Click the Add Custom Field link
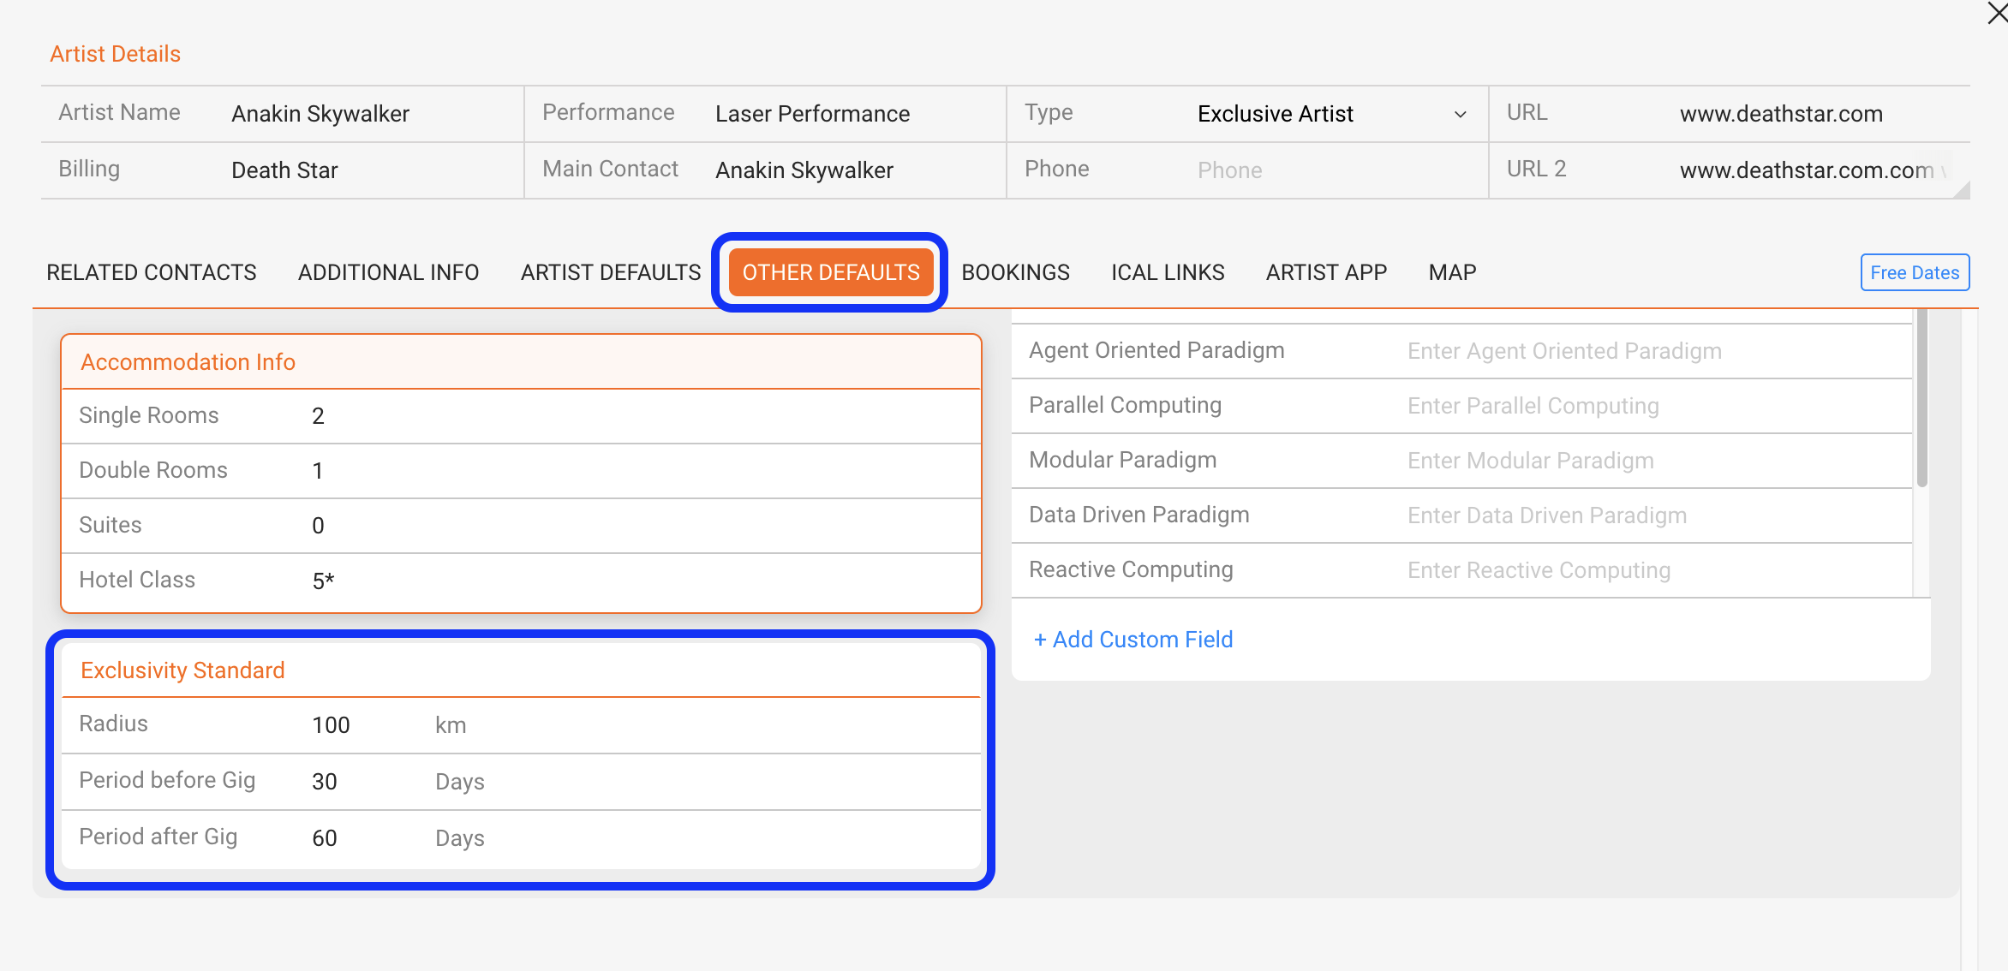 (1133, 640)
